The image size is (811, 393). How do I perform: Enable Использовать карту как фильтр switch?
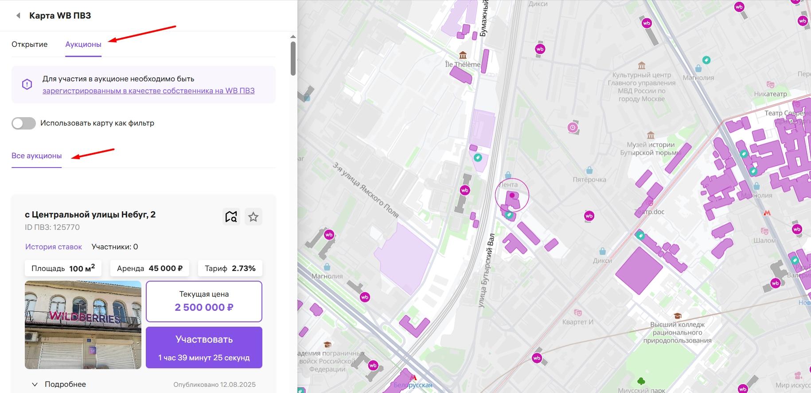[x=23, y=123]
